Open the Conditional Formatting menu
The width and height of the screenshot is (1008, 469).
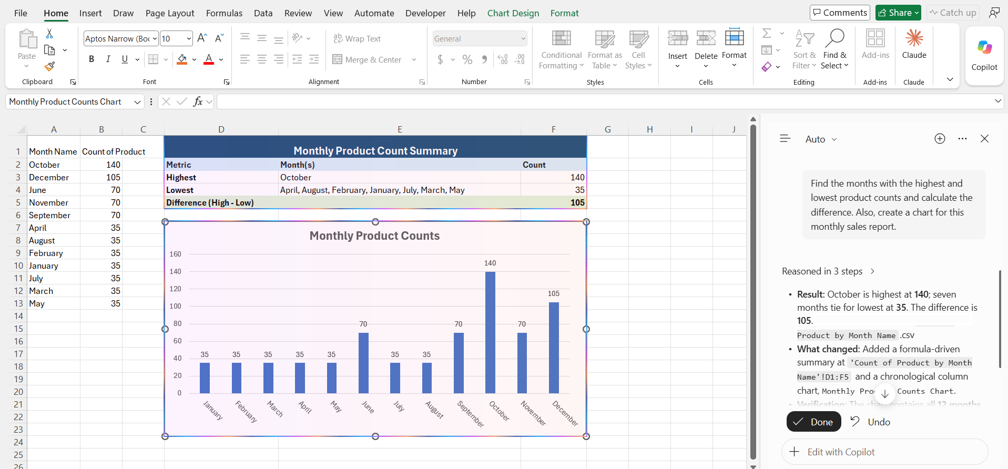pyautogui.click(x=561, y=50)
